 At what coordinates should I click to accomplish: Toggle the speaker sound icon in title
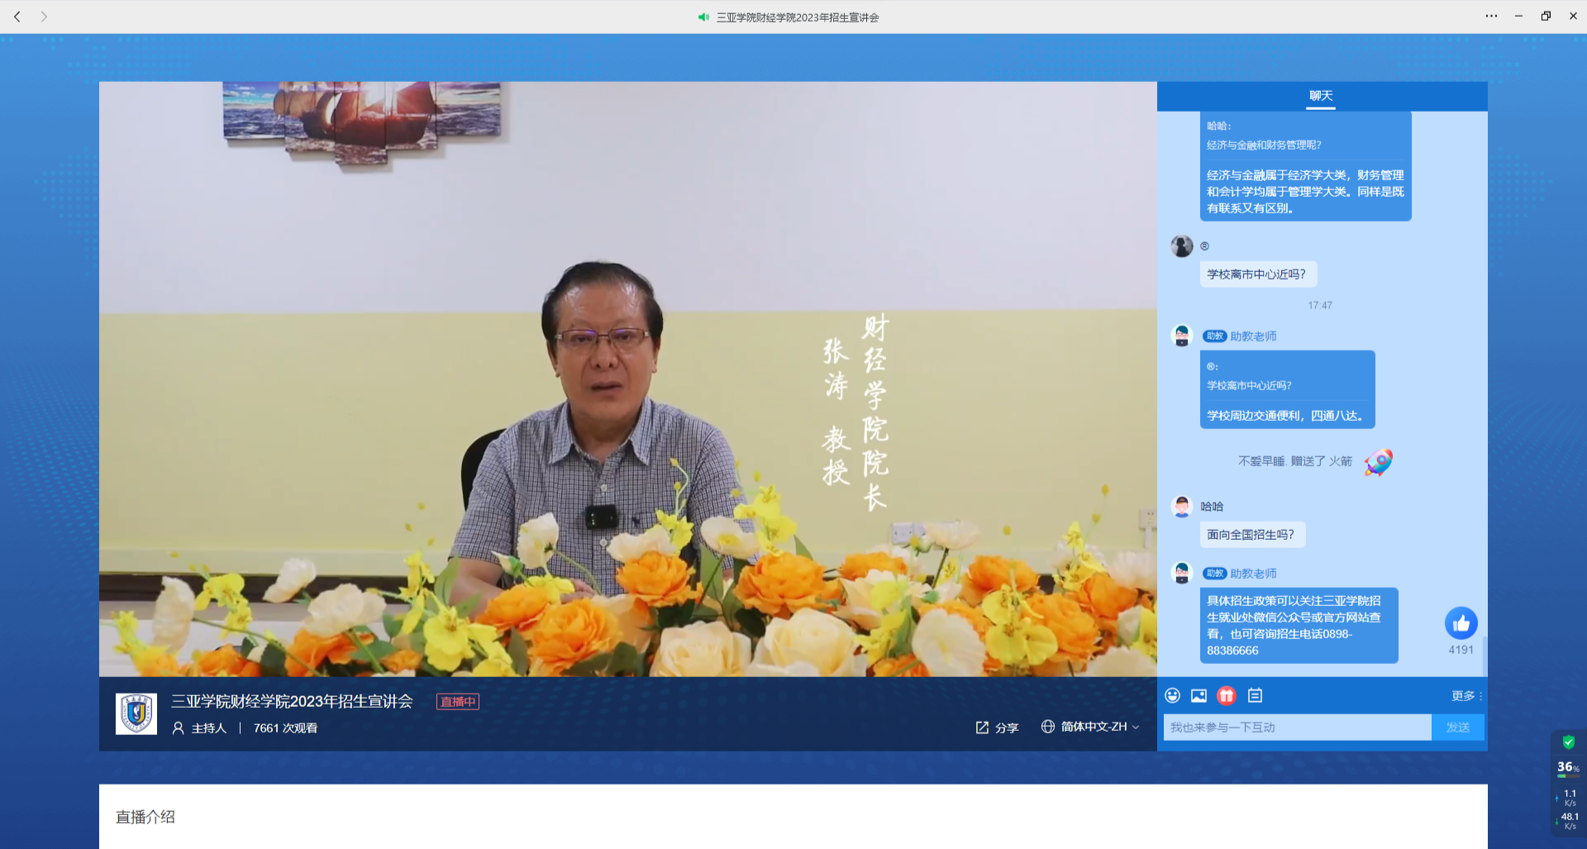[x=703, y=17]
